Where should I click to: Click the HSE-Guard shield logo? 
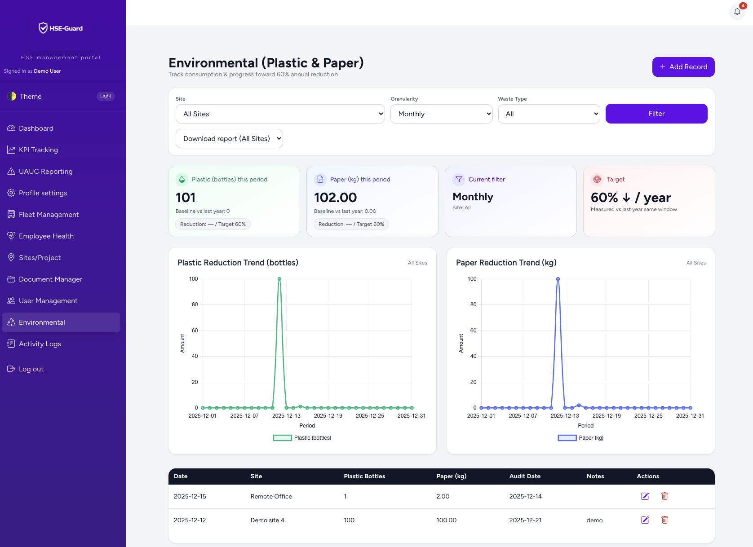click(x=43, y=28)
